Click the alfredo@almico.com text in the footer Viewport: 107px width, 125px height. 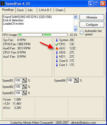(83, 123)
